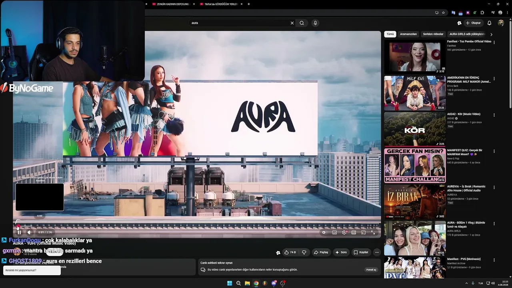Open the video player settings gear

coord(344,232)
